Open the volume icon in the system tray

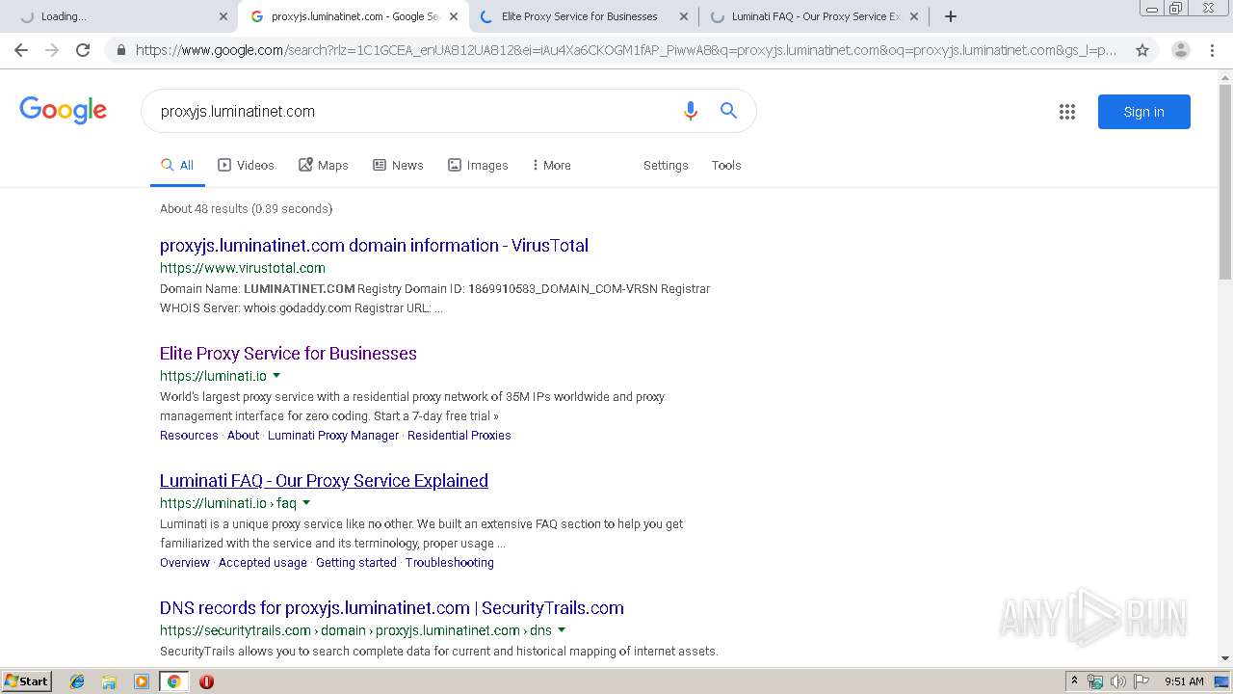[1117, 681]
